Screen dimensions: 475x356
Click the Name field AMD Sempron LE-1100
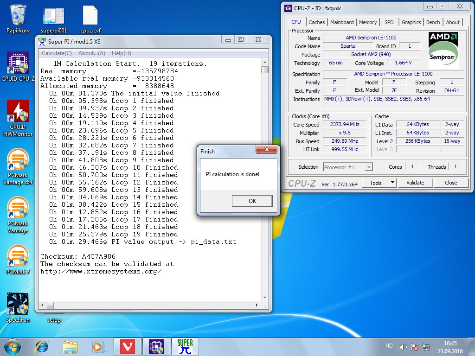click(x=371, y=38)
